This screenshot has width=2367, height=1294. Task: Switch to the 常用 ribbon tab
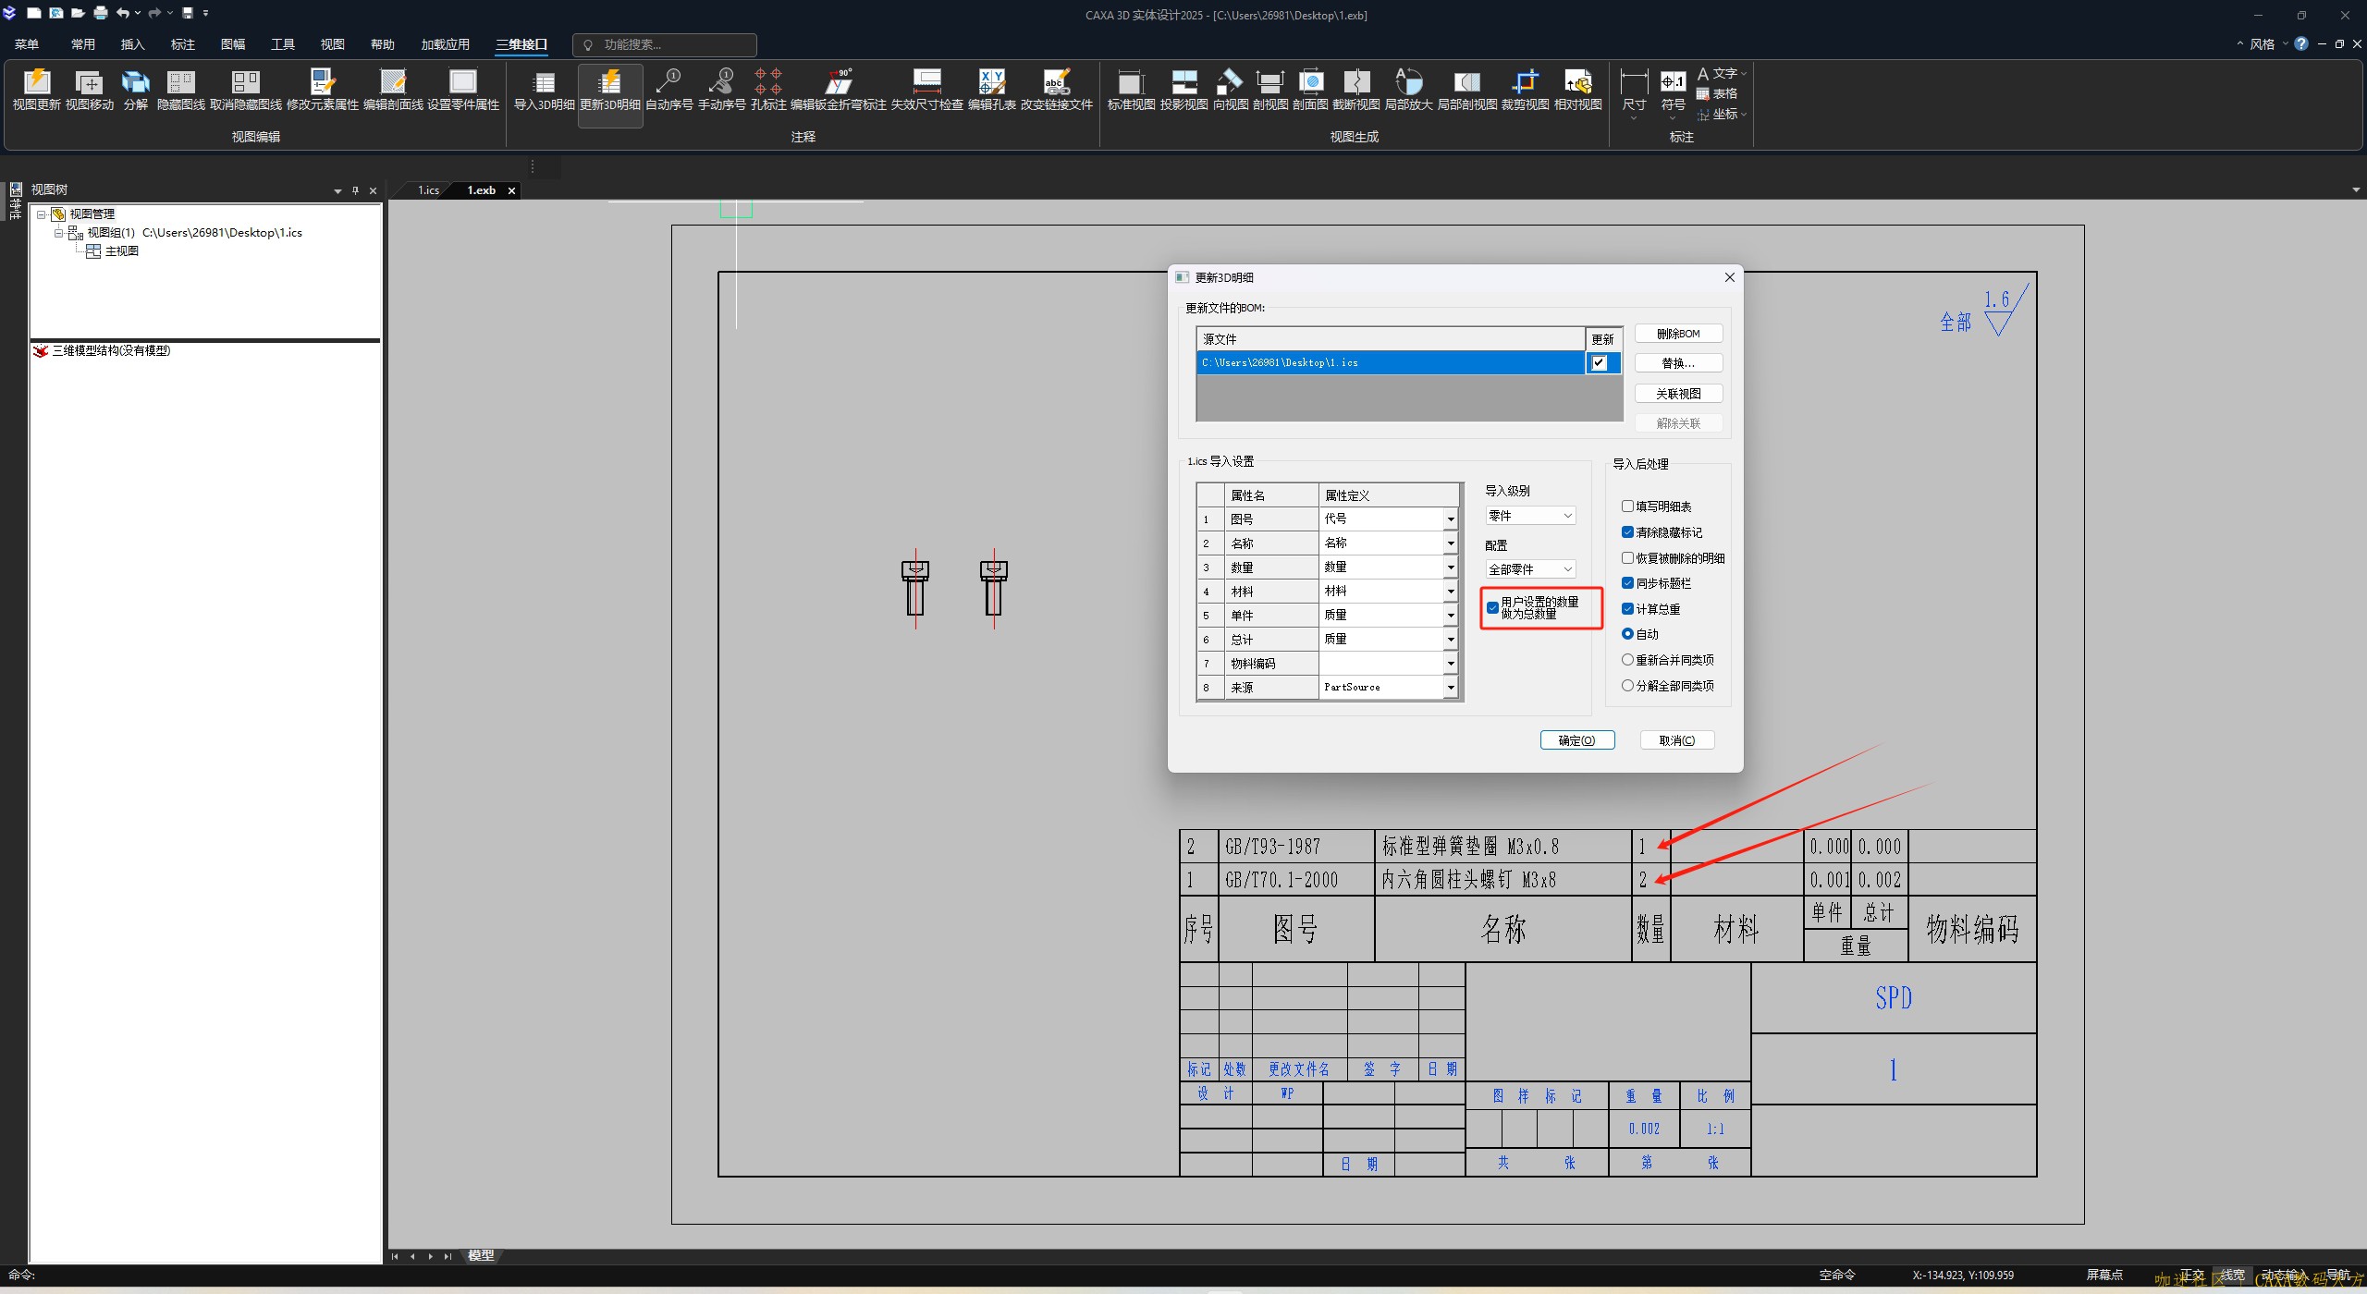(x=83, y=44)
